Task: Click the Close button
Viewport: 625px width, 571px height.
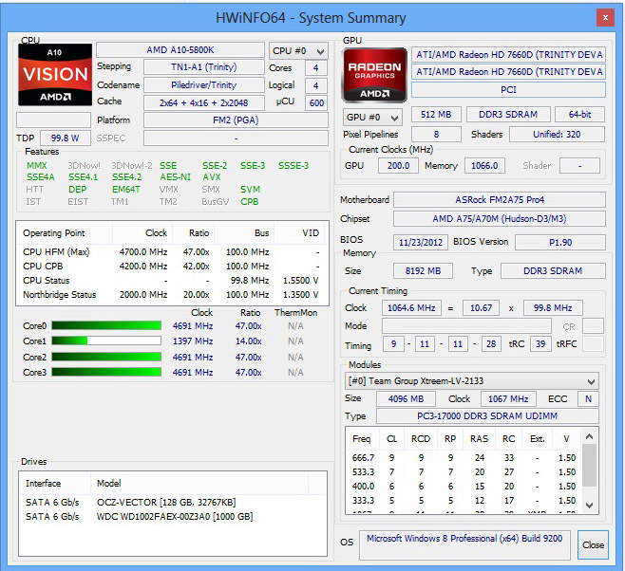Action: pos(593,544)
